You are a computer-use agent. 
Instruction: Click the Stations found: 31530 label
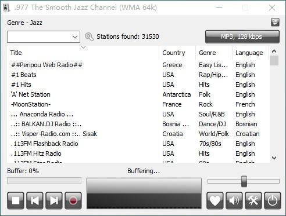pos(128,36)
